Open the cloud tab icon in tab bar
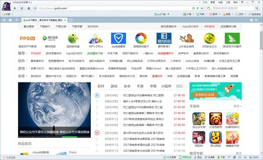This screenshot has height=160, width=263. point(10,20)
